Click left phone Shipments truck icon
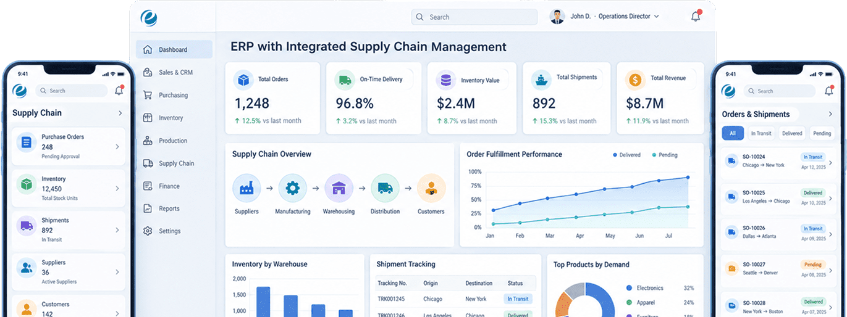847x317 pixels. point(26,226)
